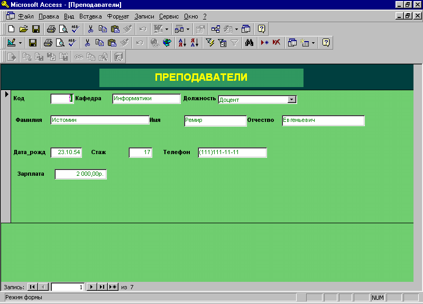Screen dimensions: 423x304
Task: Click the Relationships diagram icon
Action: click(x=216, y=29)
